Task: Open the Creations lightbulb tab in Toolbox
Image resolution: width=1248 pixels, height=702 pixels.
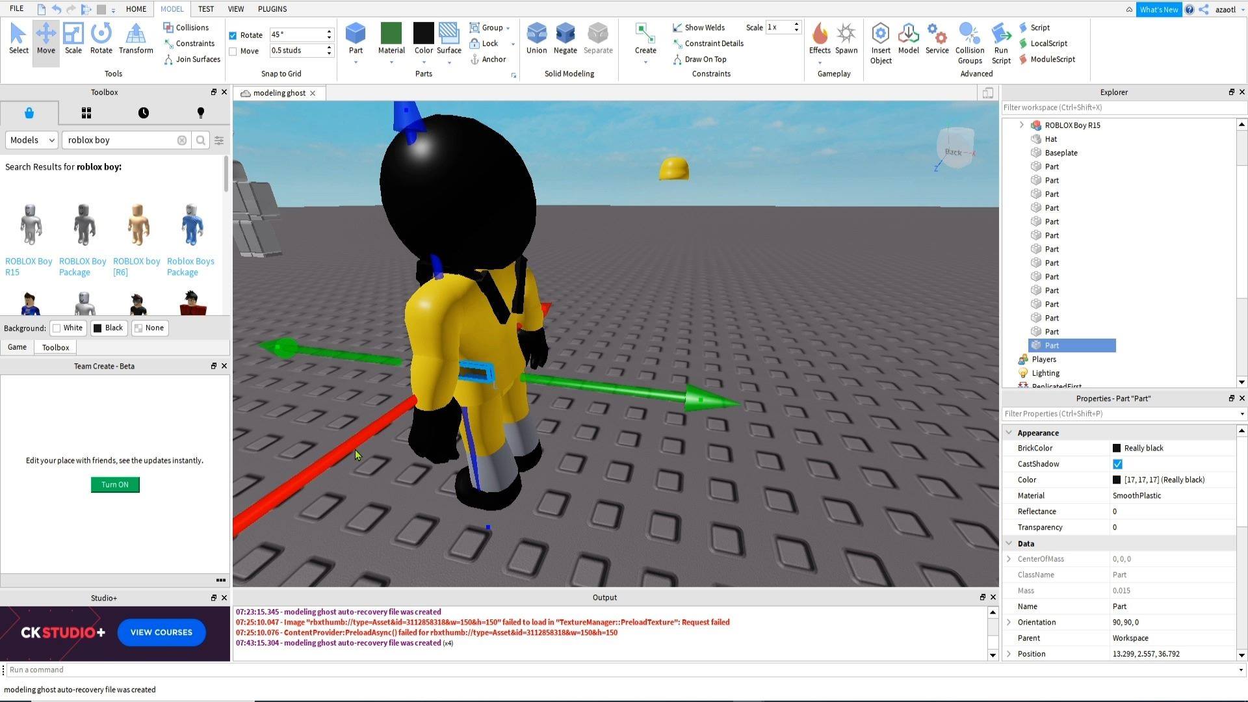Action: 201,113
